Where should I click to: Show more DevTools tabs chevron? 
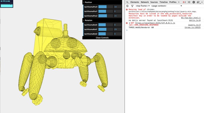(x=179, y=2)
